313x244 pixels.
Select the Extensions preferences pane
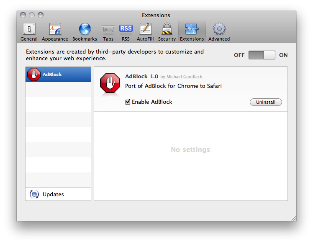pyautogui.click(x=192, y=32)
